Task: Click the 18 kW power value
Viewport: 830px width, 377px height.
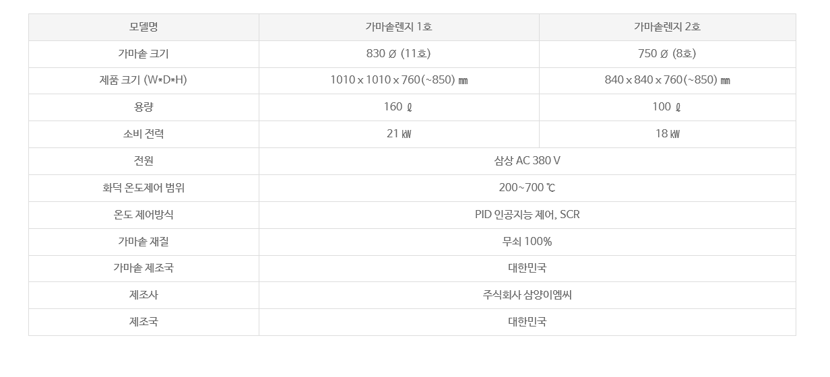Action: (x=667, y=134)
